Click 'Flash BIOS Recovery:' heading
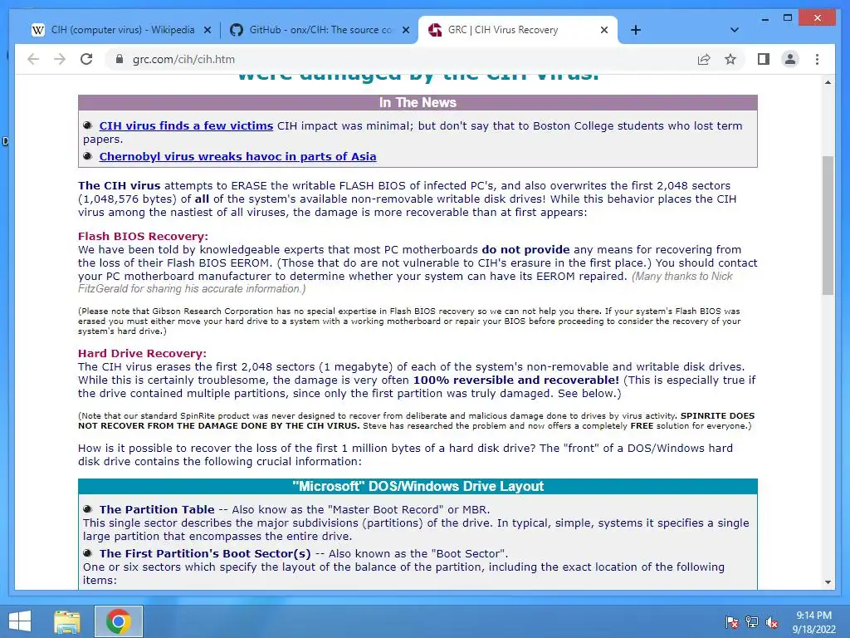This screenshot has width=850, height=638. coord(143,236)
